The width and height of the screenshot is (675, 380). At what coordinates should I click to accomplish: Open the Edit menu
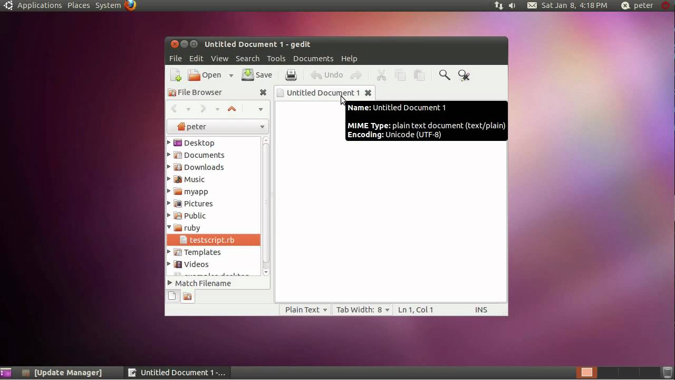tap(196, 59)
